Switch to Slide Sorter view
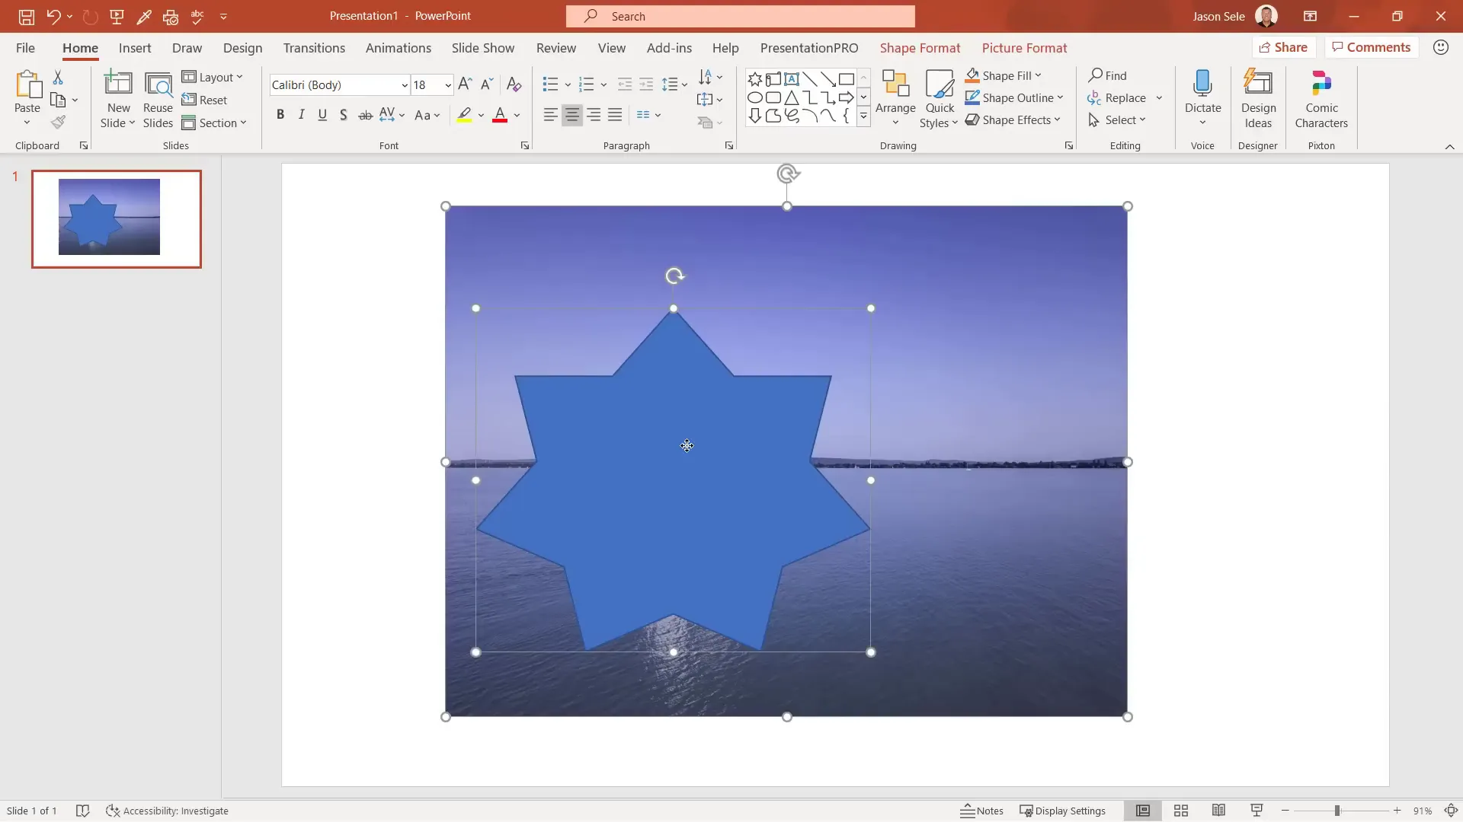 tap(1181, 811)
